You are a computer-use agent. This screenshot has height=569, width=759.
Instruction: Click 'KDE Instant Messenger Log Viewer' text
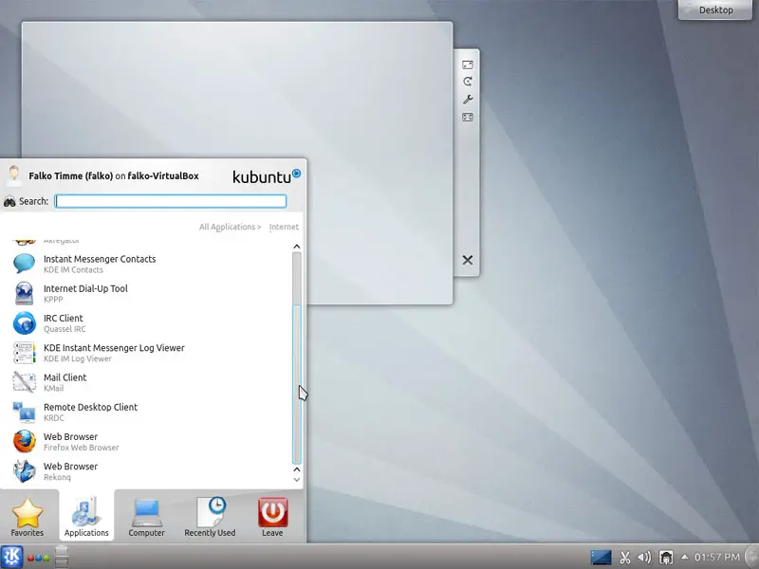coord(114,348)
